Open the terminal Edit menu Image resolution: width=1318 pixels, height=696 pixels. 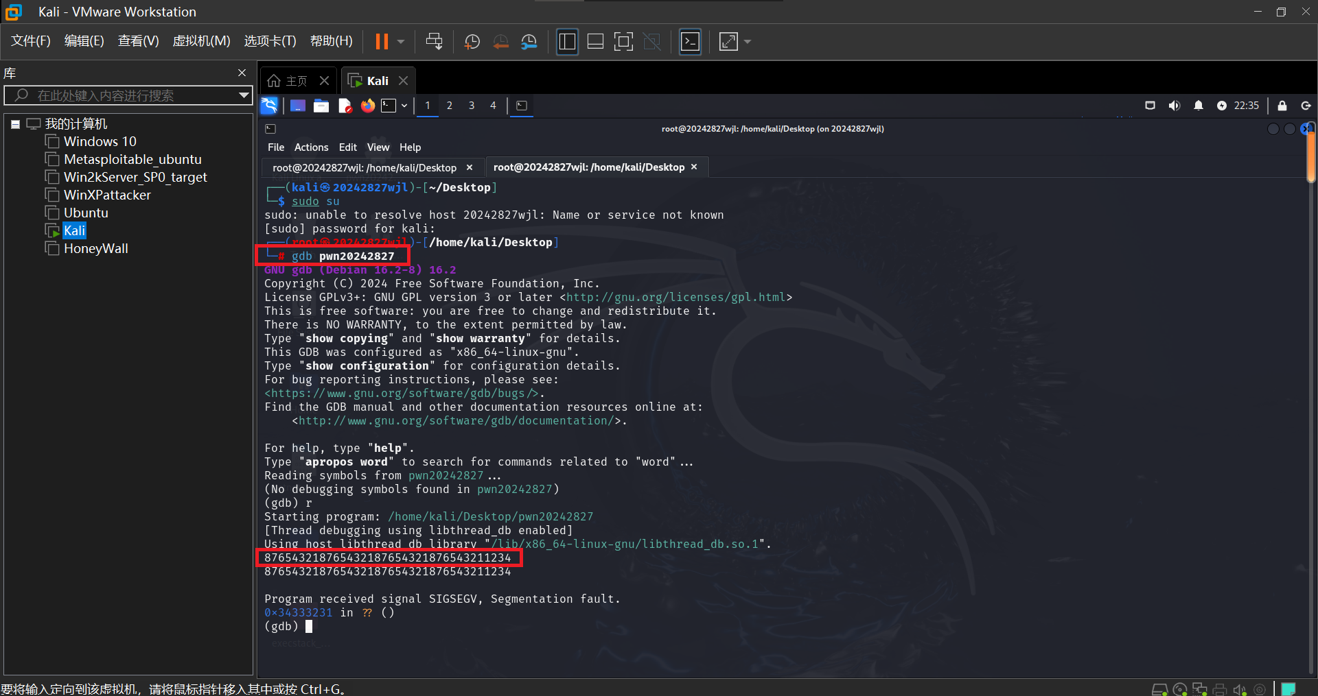[348, 147]
